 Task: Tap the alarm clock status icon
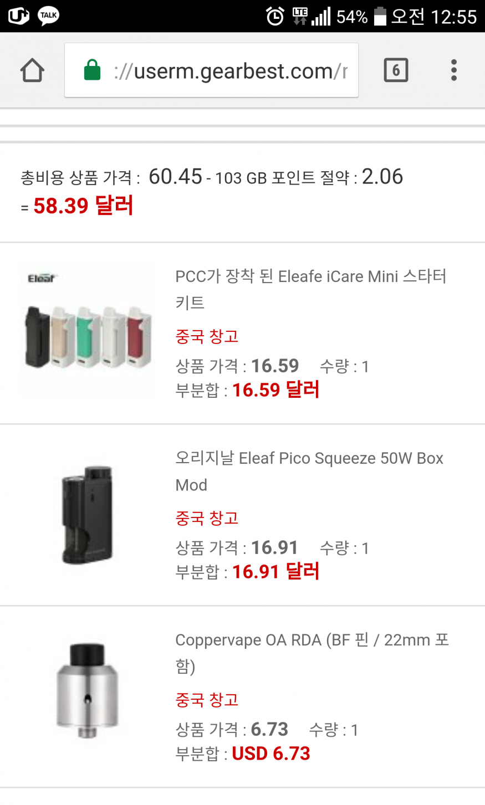click(x=275, y=16)
